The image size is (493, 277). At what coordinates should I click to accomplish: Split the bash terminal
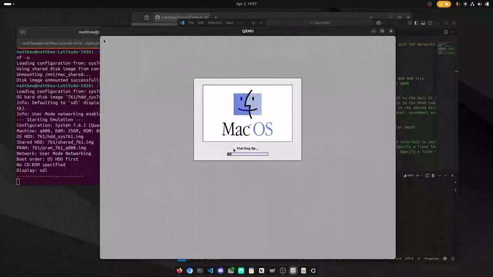tap(427, 175)
